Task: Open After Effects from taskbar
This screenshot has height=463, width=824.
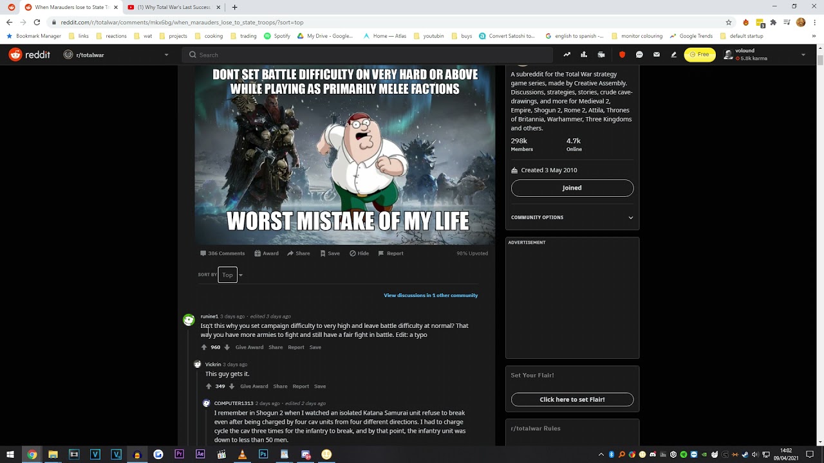Action: click(x=200, y=454)
